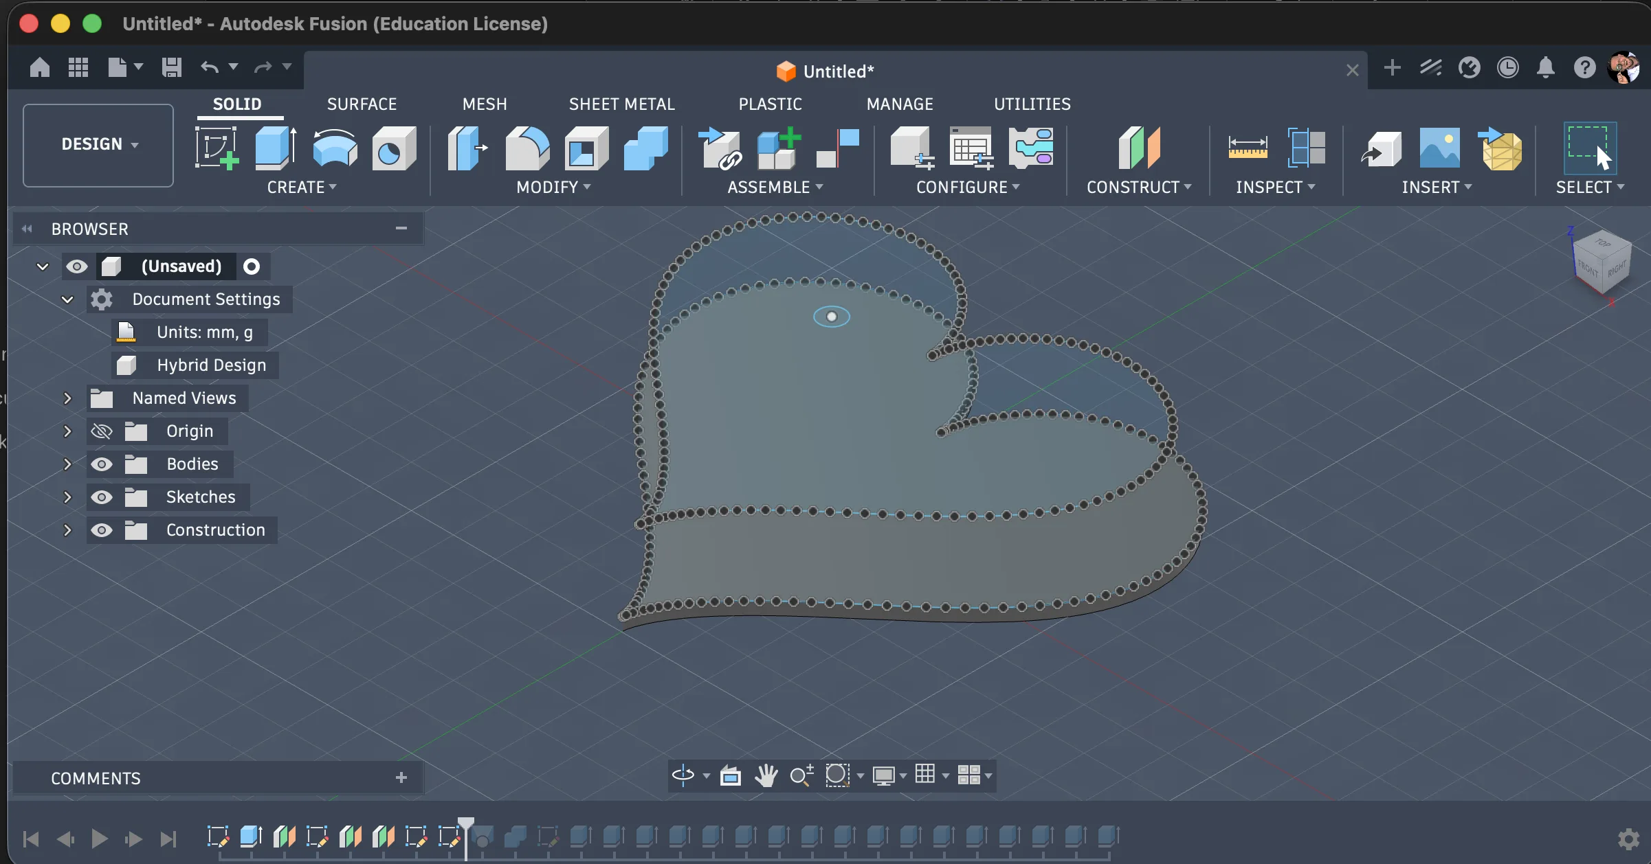
Task: Open the Help question mark menu
Action: click(x=1584, y=67)
